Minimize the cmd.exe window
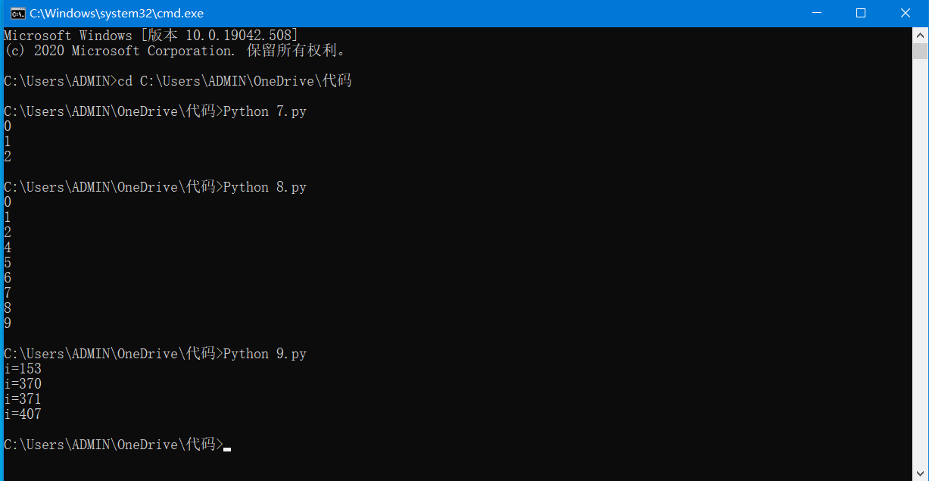This screenshot has height=481, width=929. point(817,13)
